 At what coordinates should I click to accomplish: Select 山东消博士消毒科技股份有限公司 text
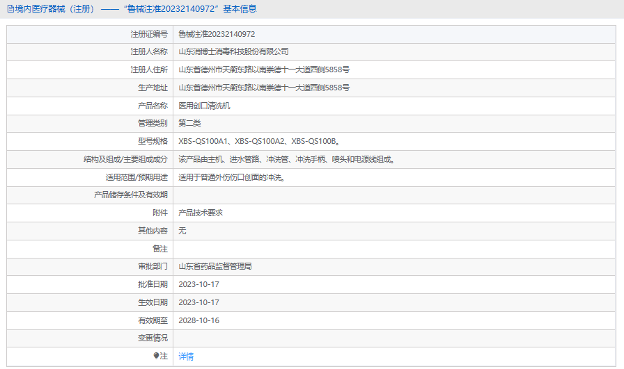pos(233,51)
